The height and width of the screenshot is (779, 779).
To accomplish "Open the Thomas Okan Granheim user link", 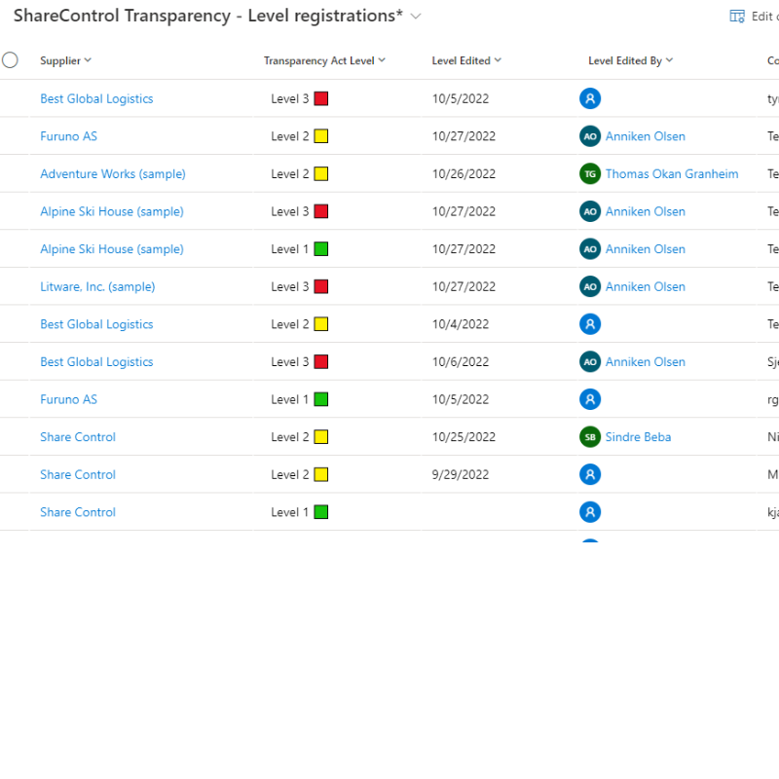I will coord(672,174).
